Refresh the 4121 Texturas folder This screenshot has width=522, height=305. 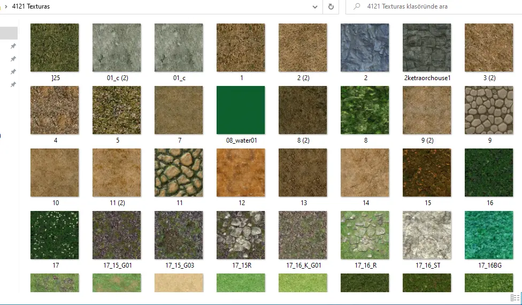coord(331,6)
